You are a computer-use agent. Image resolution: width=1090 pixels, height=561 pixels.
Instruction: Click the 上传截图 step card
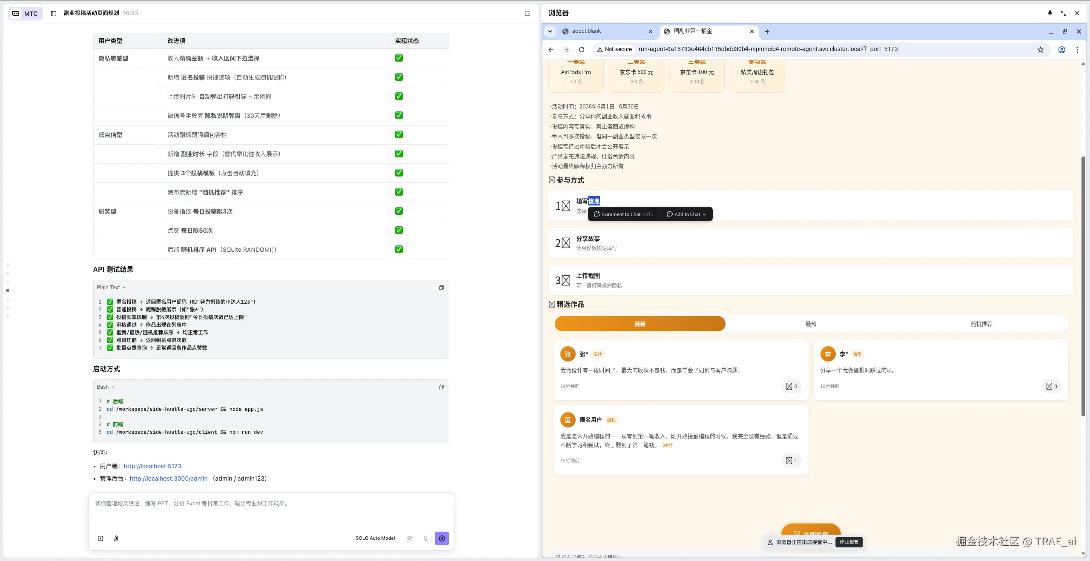pos(811,280)
